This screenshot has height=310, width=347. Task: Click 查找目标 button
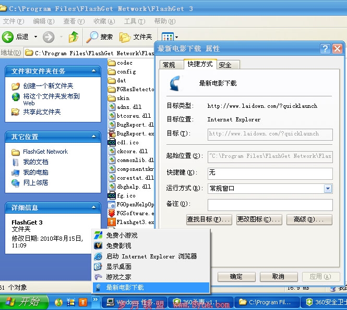[209, 219]
